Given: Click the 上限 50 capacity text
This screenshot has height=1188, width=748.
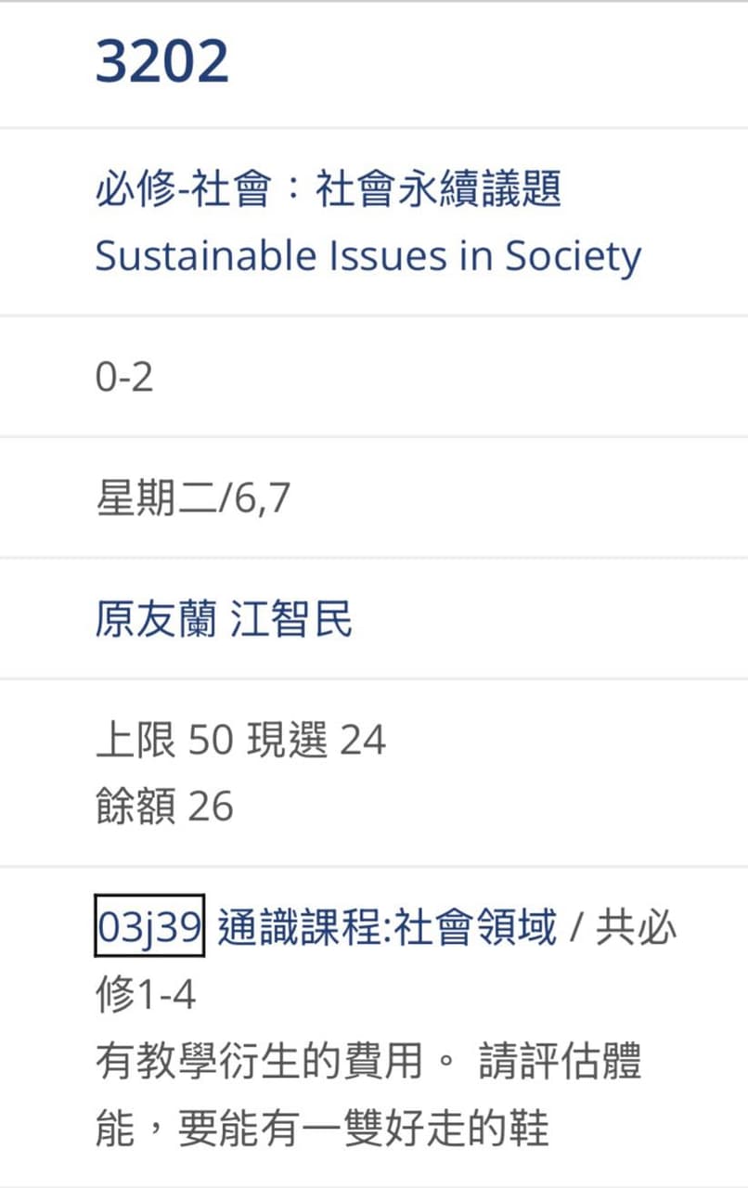Looking at the screenshot, I should tap(163, 741).
